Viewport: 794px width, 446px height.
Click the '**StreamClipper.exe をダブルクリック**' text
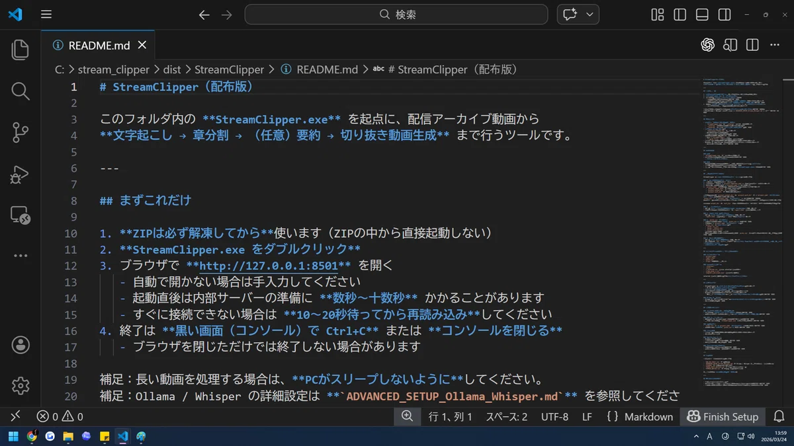point(240,250)
